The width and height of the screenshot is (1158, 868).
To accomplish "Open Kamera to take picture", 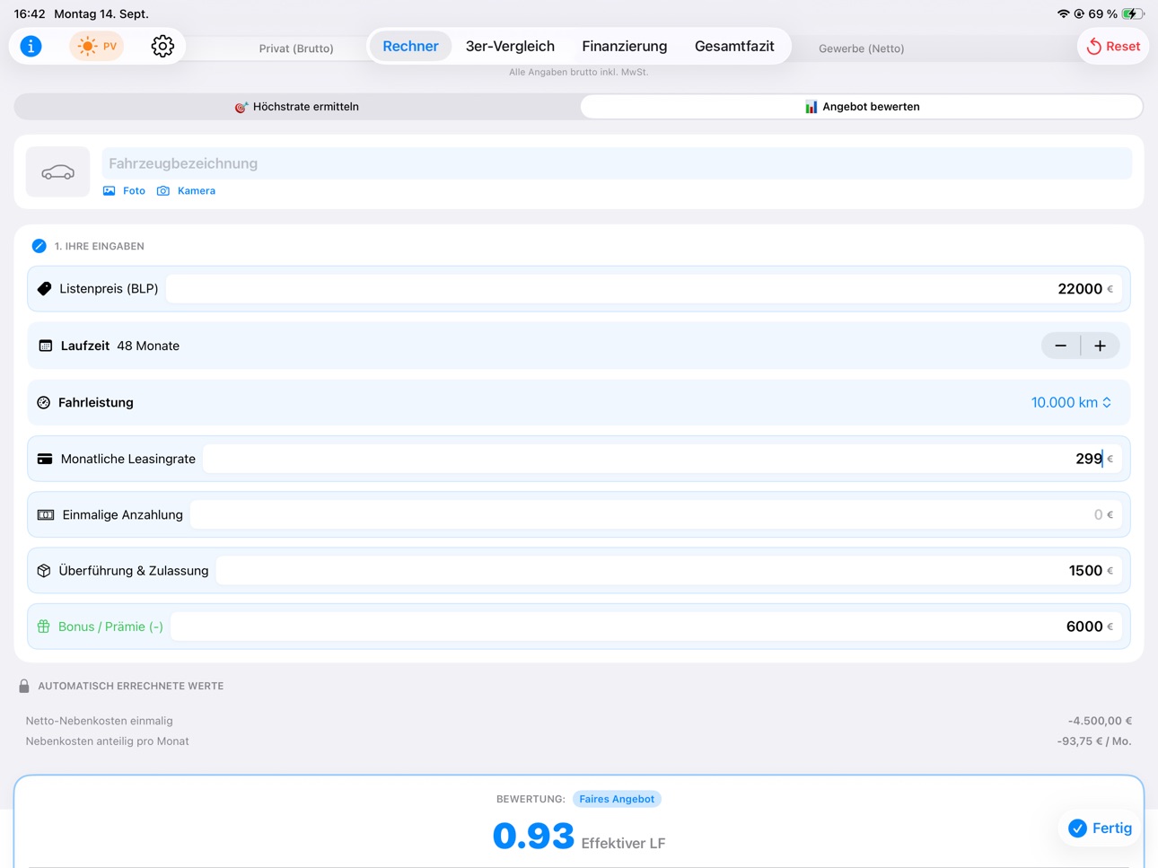I will 186,191.
